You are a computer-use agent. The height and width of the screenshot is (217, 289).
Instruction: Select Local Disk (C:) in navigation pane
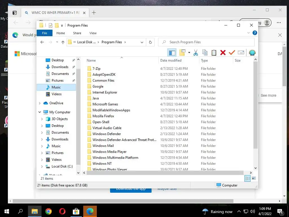62,166
